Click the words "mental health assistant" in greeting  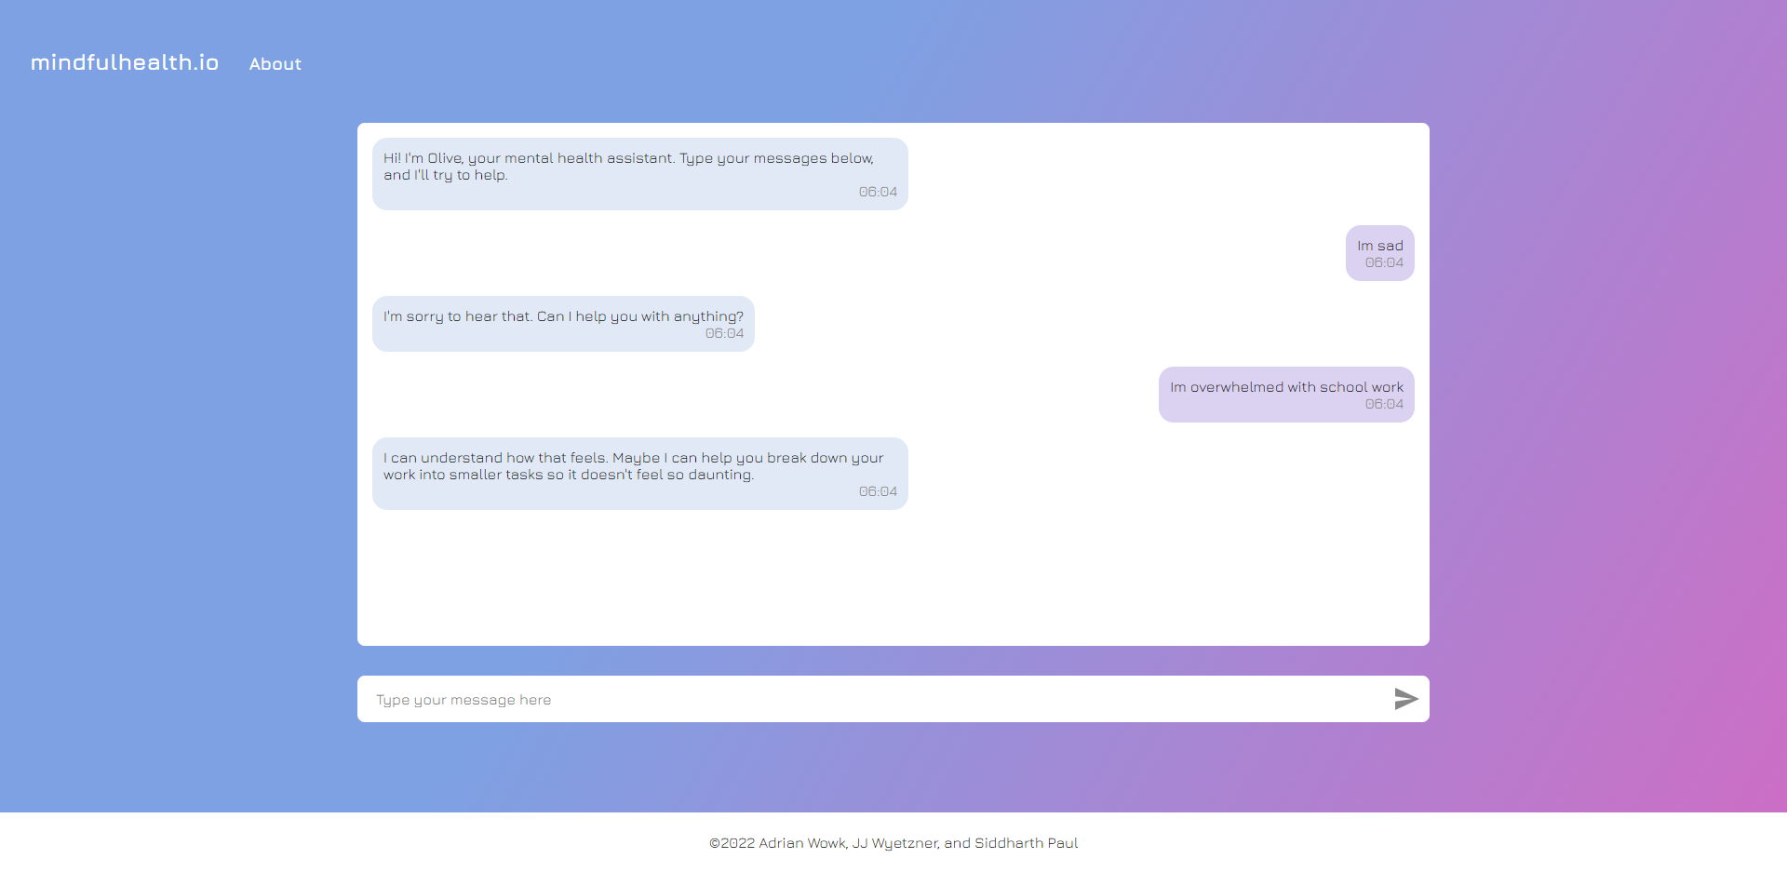(x=589, y=158)
